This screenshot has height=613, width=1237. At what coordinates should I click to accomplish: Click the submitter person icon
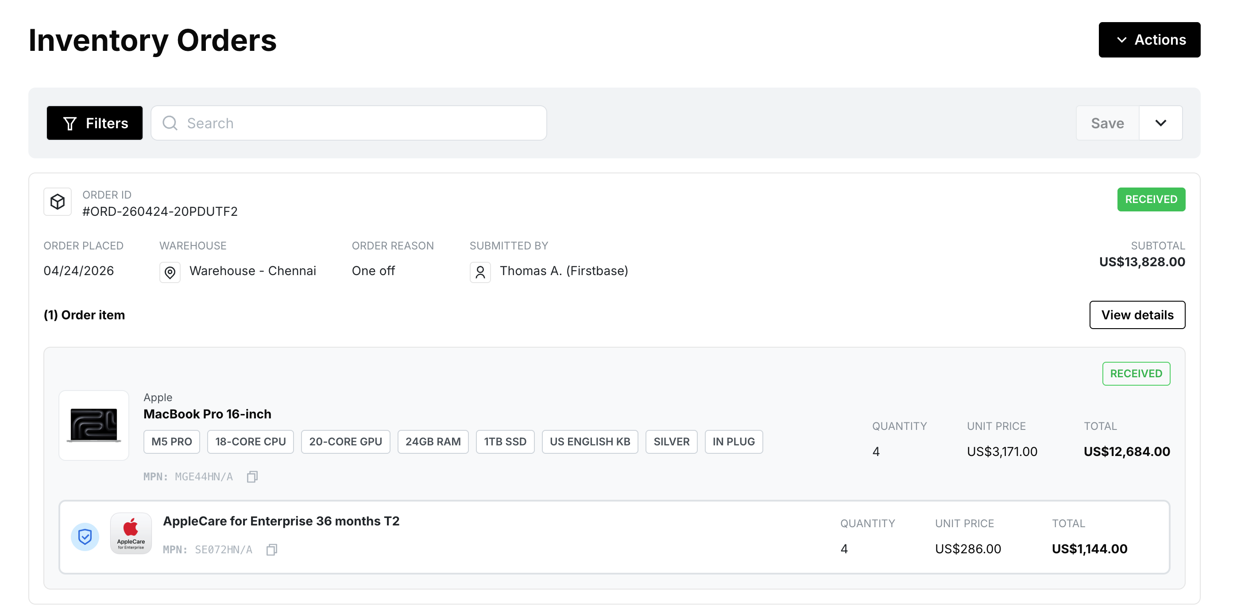click(480, 272)
